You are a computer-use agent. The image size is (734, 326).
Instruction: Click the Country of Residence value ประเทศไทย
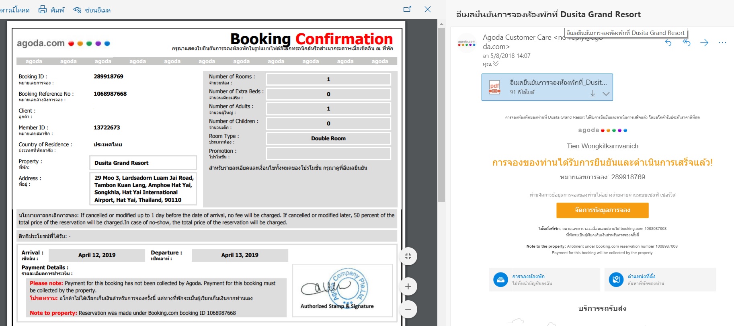pos(108,144)
